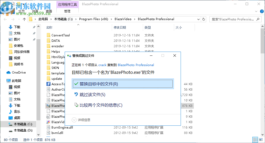This screenshot has width=265, height=143.
Task: Click 本地磁盘 (C:) breadcrumb in address bar
Action: pyautogui.click(x=63, y=19)
